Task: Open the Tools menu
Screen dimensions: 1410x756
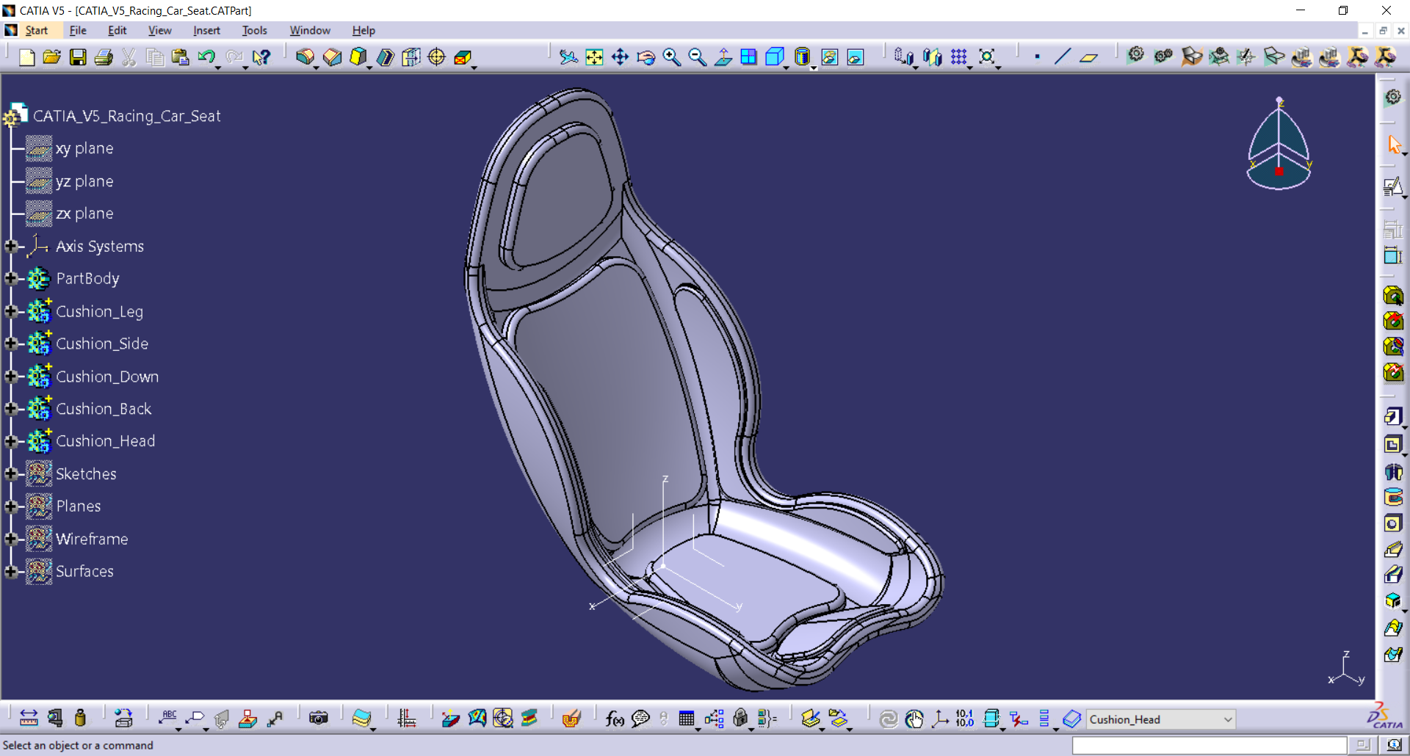Action: pyautogui.click(x=254, y=30)
